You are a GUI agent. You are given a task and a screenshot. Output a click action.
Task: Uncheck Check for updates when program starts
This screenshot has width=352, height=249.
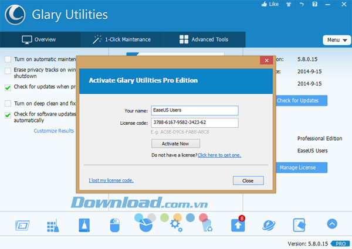[x=8, y=88]
